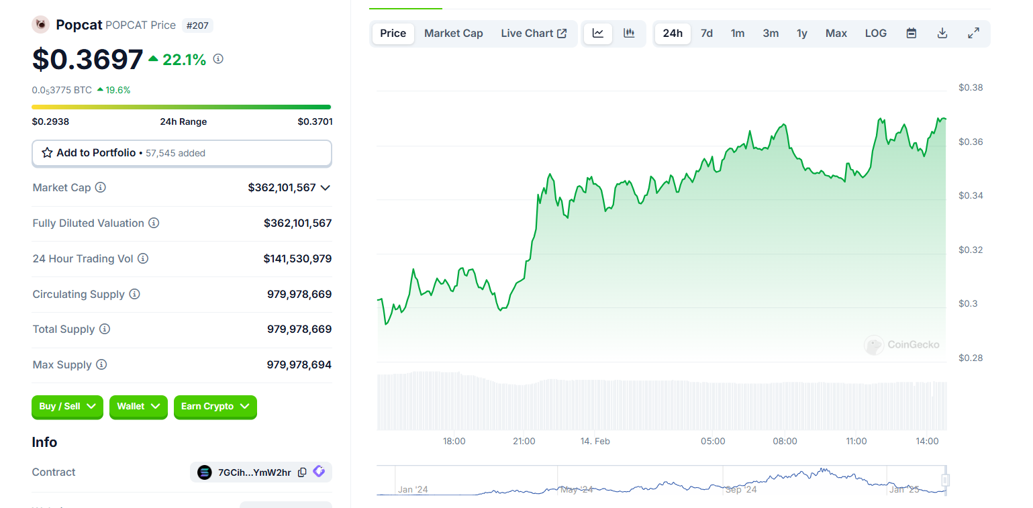
Task: Click the star icon in Add to Portfolio
Action: pyautogui.click(x=47, y=153)
